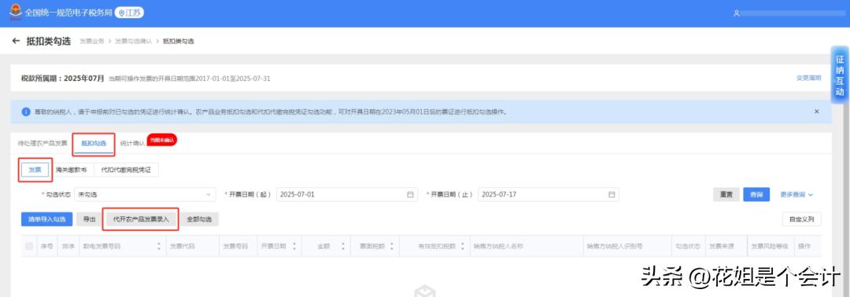Click 发票勾选确认 in breadcrumb
This screenshot has width=850, height=297.
coord(133,41)
